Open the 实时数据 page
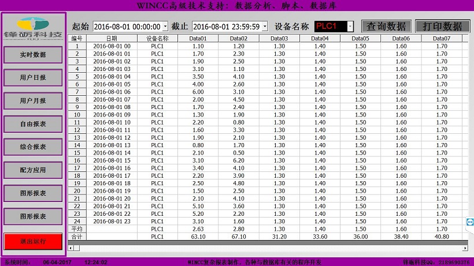 tap(33, 55)
